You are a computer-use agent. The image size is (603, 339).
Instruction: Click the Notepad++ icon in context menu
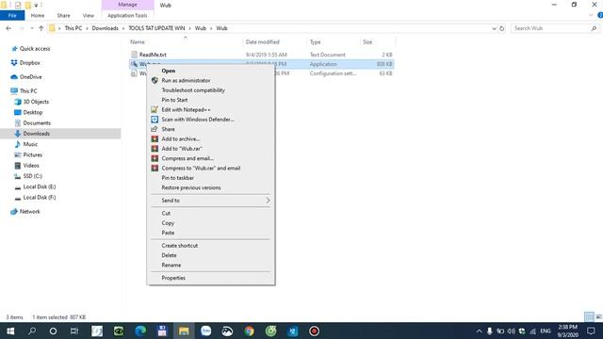tap(155, 109)
